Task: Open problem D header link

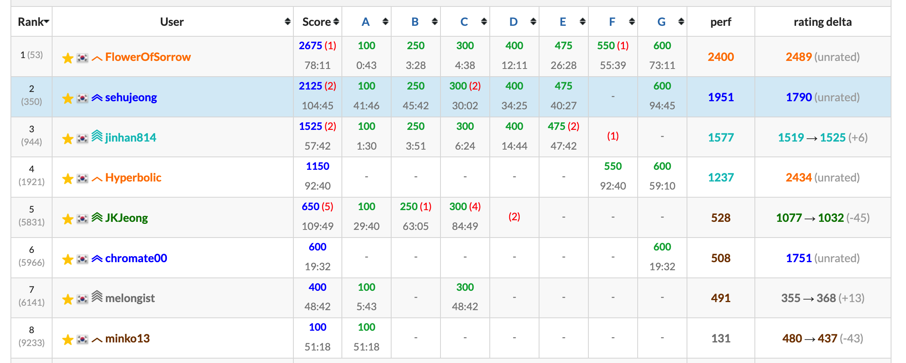Action: pyautogui.click(x=514, y=22)
